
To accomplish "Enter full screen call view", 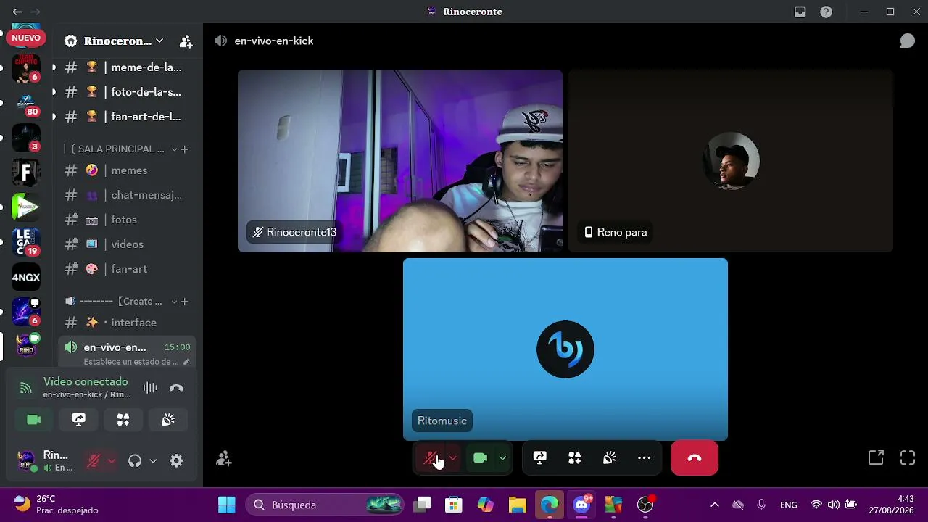I will pyautogui.click(x=908, y=458).
